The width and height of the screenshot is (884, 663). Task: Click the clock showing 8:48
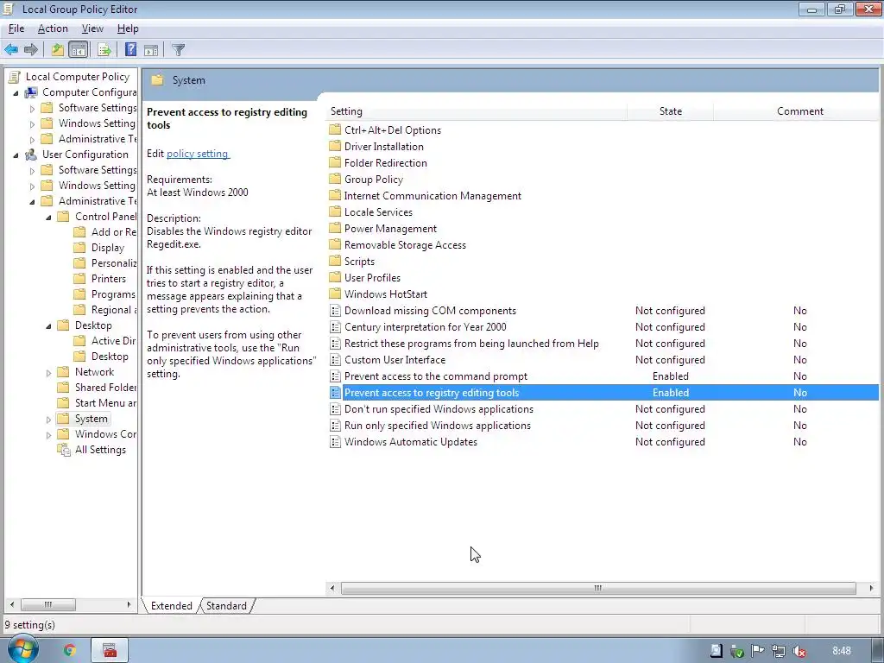pos(841,651)
